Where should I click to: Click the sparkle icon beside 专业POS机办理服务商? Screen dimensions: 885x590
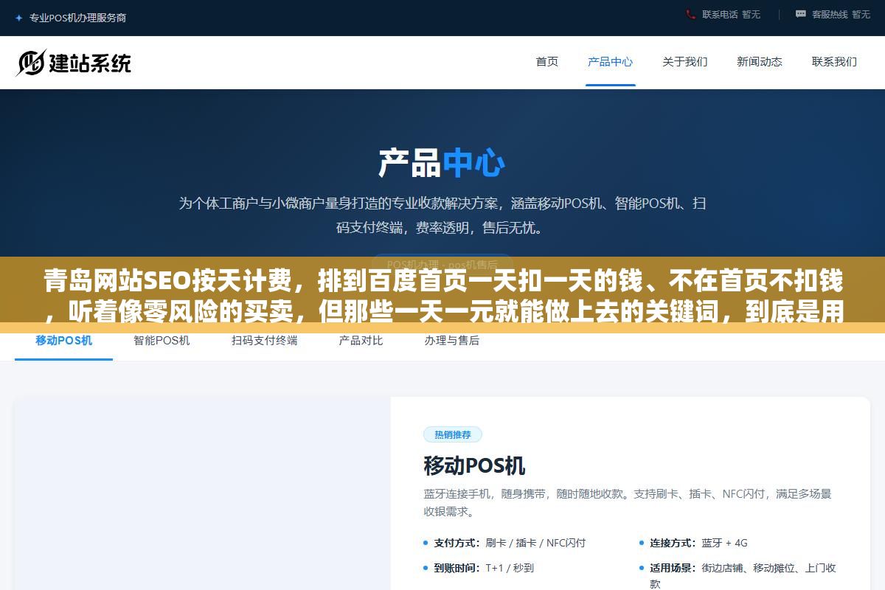(x=18, y=18)
